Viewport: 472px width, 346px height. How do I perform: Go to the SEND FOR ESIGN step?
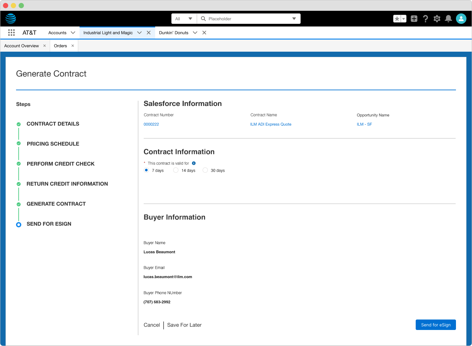coord(49,224)
